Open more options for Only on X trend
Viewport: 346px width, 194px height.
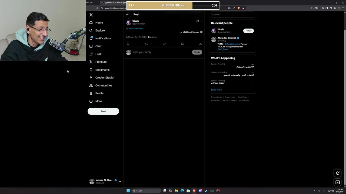pos(252,73)
